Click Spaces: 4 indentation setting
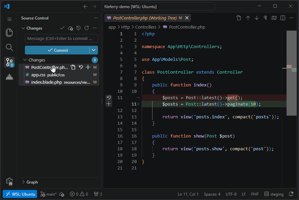 coord(212,194)
